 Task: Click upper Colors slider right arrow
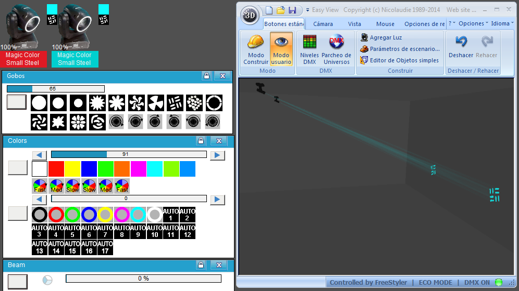click(217, 155)
